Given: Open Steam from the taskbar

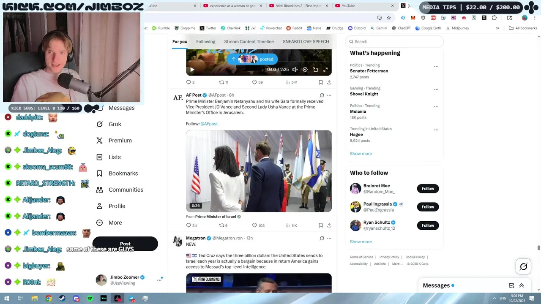Looking at the screenshot, I should point(63,299).
